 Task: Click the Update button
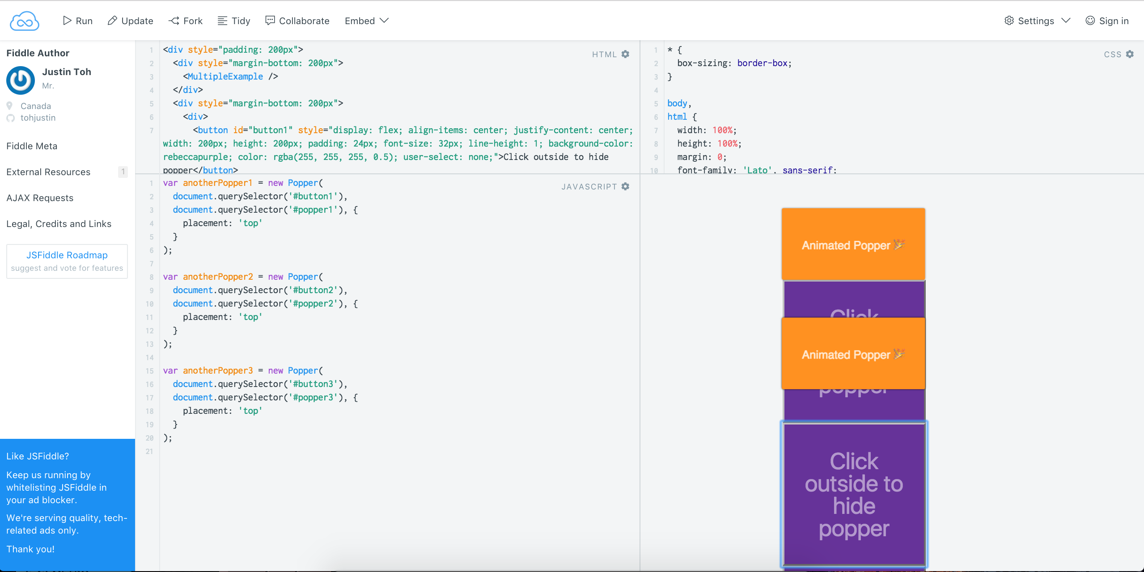[x=130, y=21]
